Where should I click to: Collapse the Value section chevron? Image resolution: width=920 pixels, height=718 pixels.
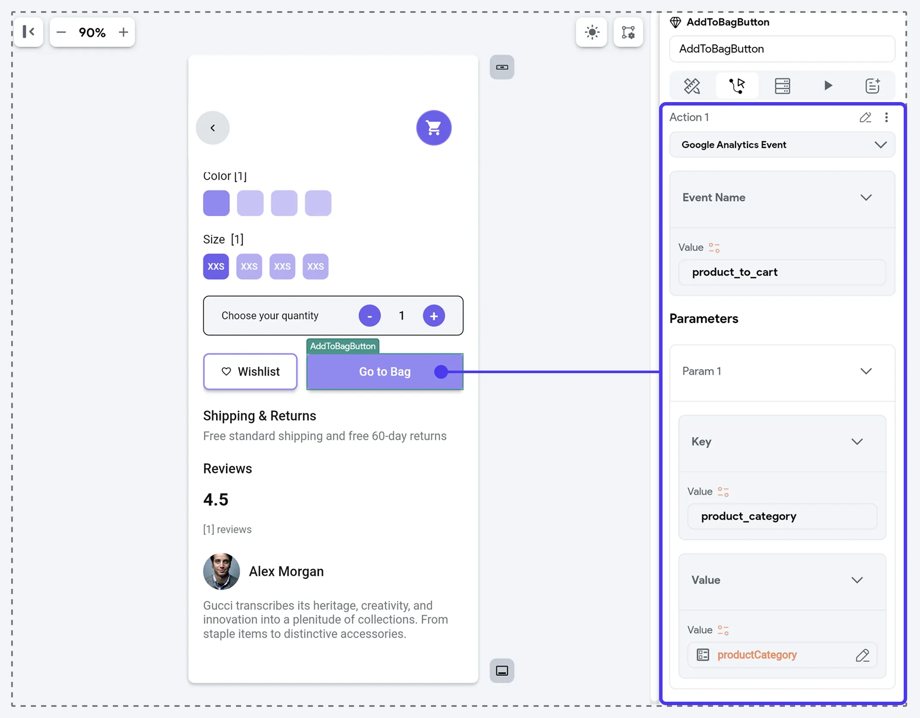tap(857, 580)
